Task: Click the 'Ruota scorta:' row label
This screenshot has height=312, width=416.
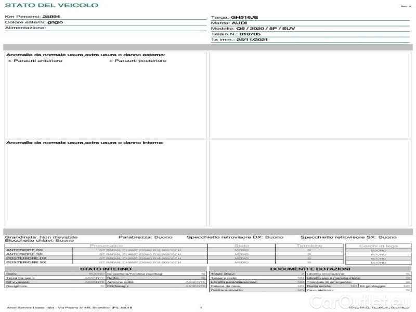Action: coord(319,286)
